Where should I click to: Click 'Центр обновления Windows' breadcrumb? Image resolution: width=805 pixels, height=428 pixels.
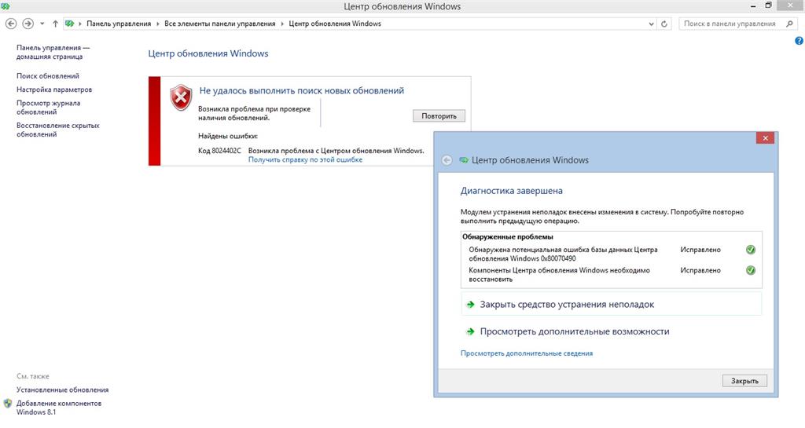(335, 24)
